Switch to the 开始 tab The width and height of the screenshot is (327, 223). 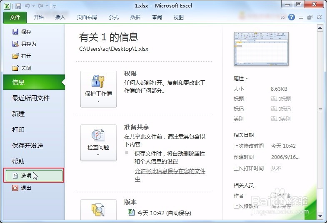[x=39, y=17]
